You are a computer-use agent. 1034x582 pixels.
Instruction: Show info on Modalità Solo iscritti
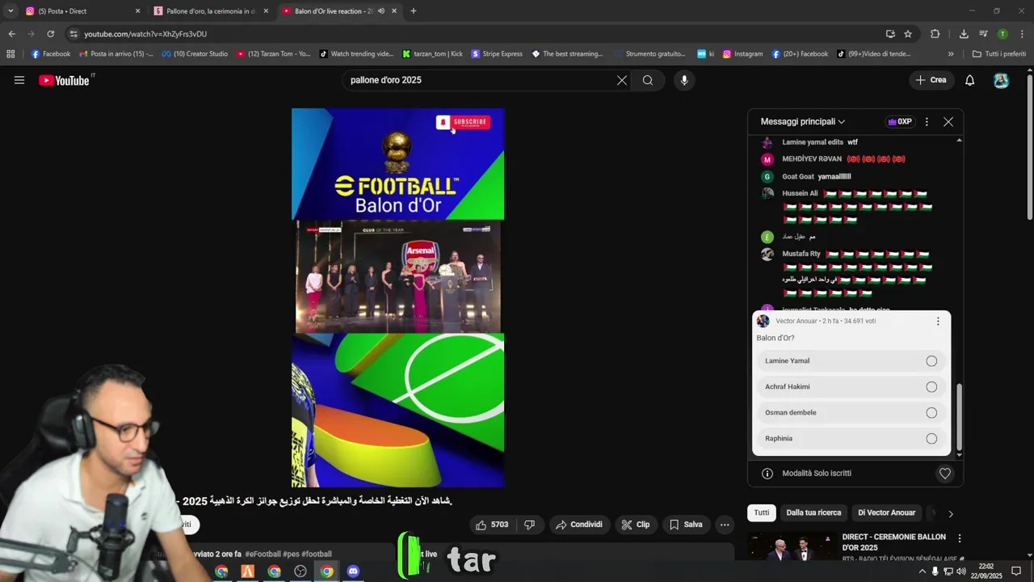(767, 474)
